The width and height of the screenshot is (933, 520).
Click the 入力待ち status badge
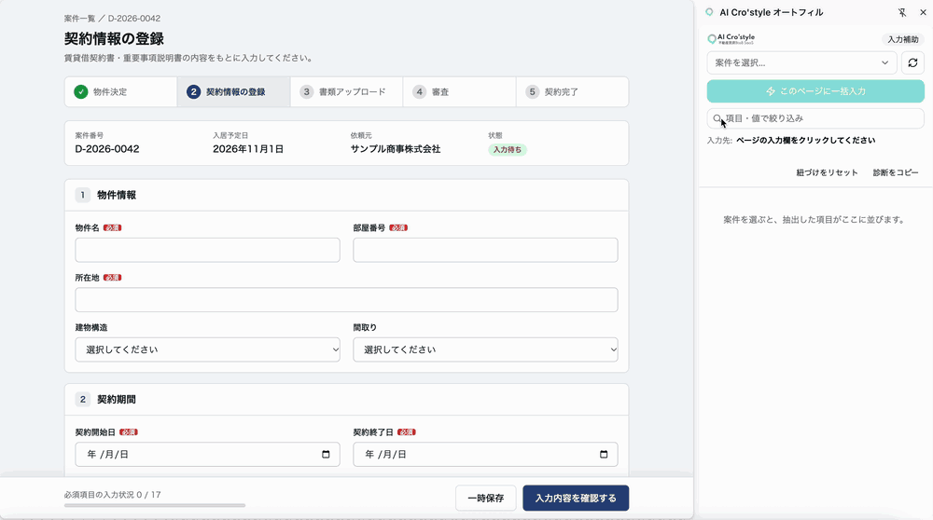click(x=508, y=150)
